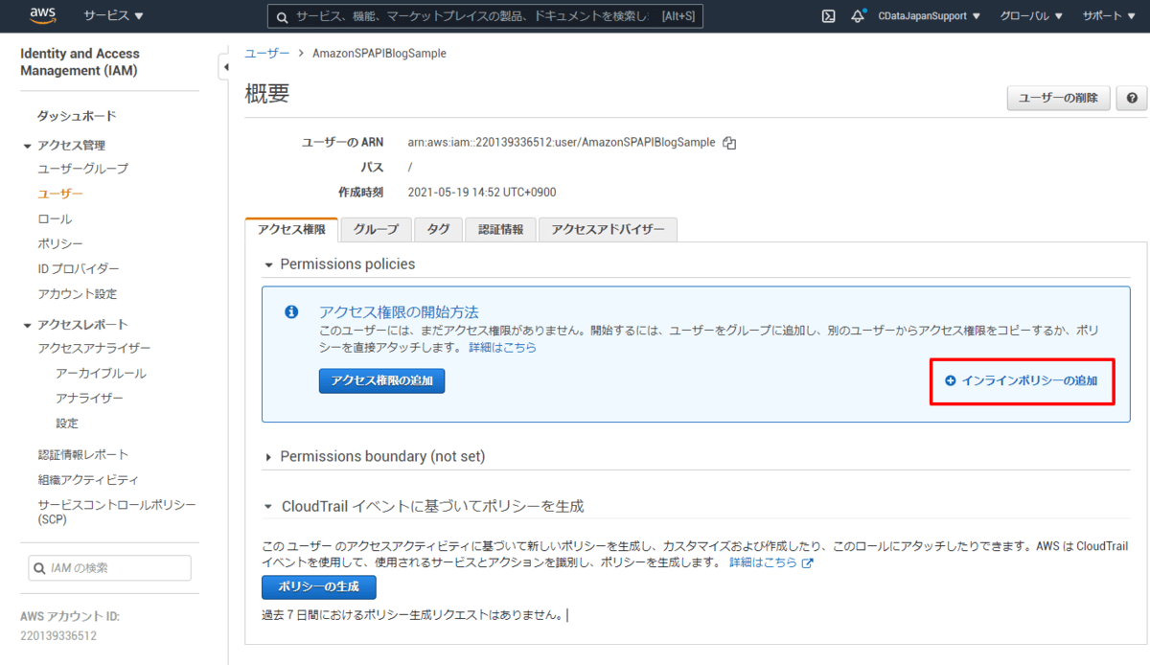The image size is (1150, 665).
Task: Open ロール in the sidebar
Action: pyautogui.click(x=55, y=218)
